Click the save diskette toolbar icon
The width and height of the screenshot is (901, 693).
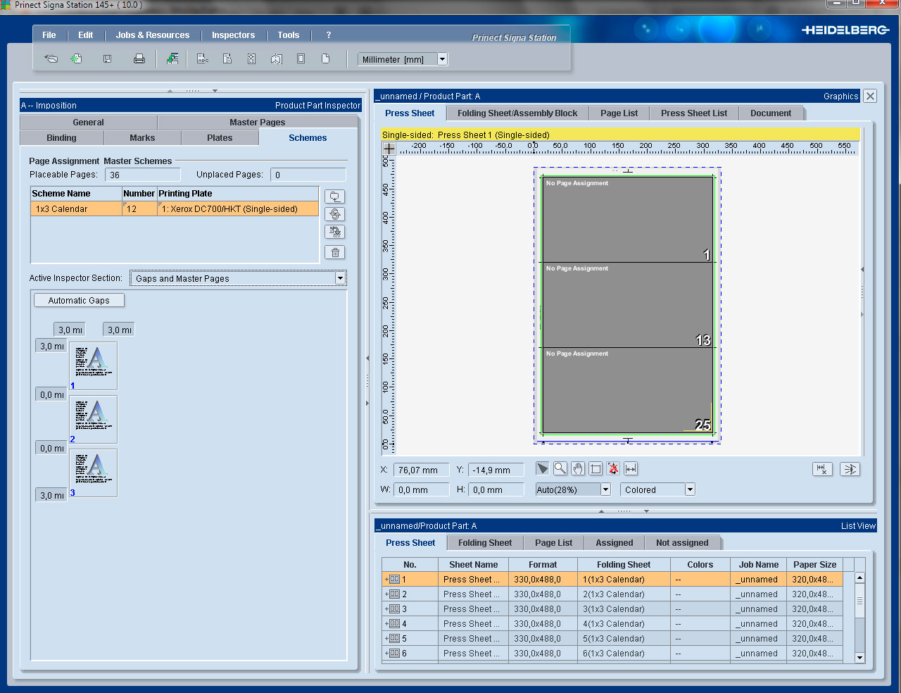108,59
